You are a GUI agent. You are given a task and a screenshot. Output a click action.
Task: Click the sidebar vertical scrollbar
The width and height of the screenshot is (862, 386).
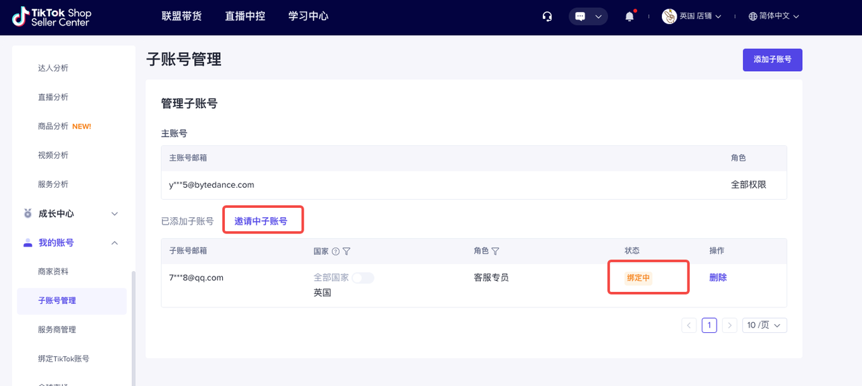(x=133, y=323)
